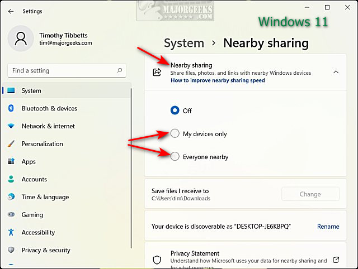Maximize the Settings window
Viewport: 358px width, 269px height.
[x=327, y=7]
